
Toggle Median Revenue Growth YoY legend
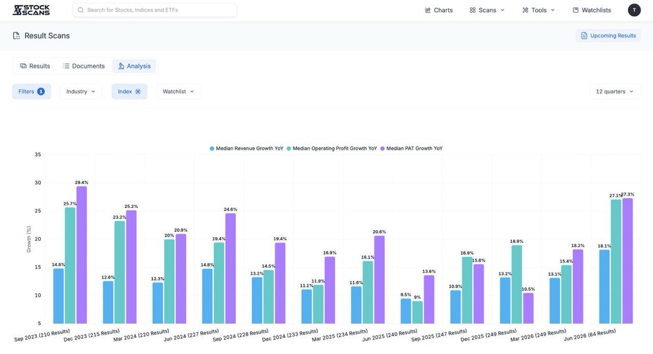tap(247, 148)
